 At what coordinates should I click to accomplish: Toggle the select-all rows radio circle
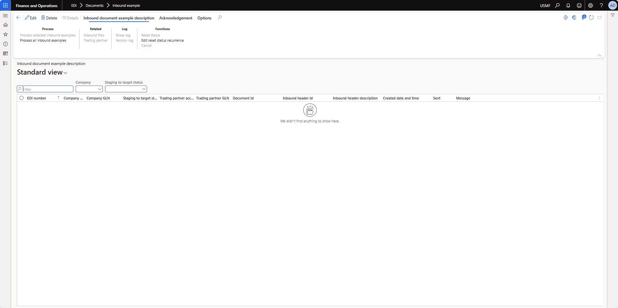(22, 98)
